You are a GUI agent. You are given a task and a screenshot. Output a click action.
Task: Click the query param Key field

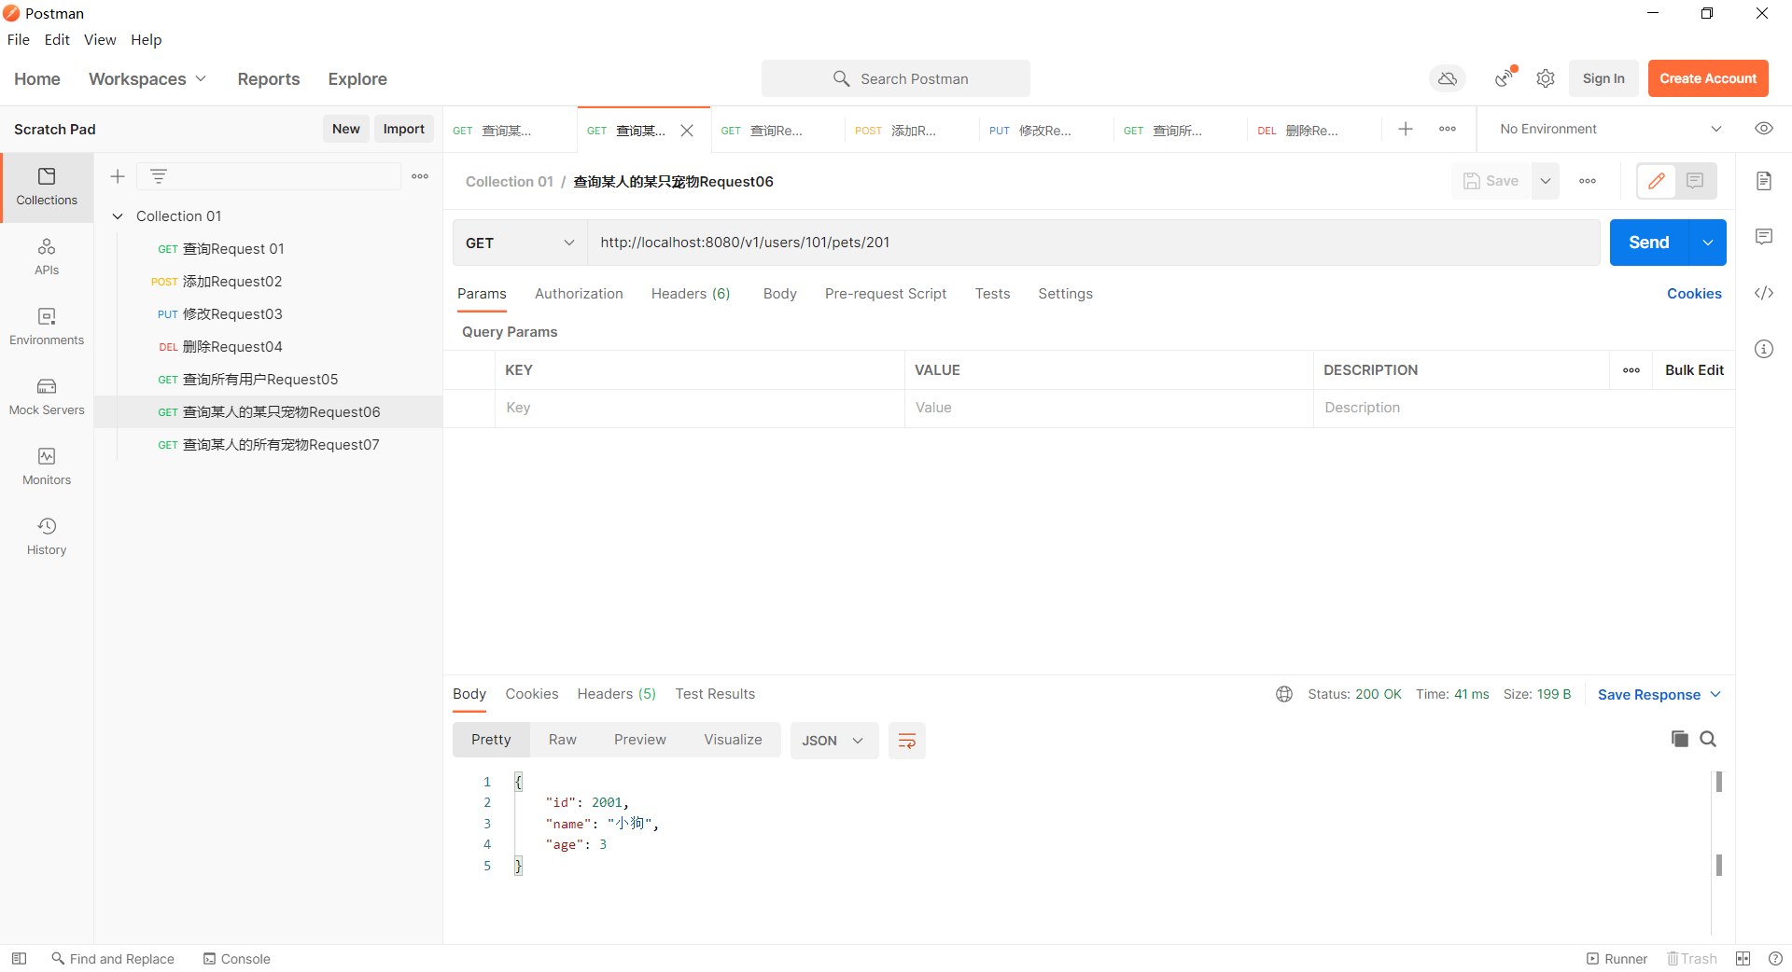700,408
